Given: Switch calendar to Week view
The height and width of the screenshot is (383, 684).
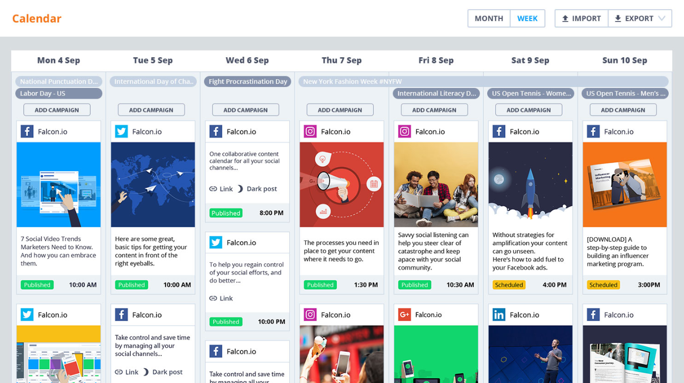Looking at the screenshot, I should tap(527, 18).
